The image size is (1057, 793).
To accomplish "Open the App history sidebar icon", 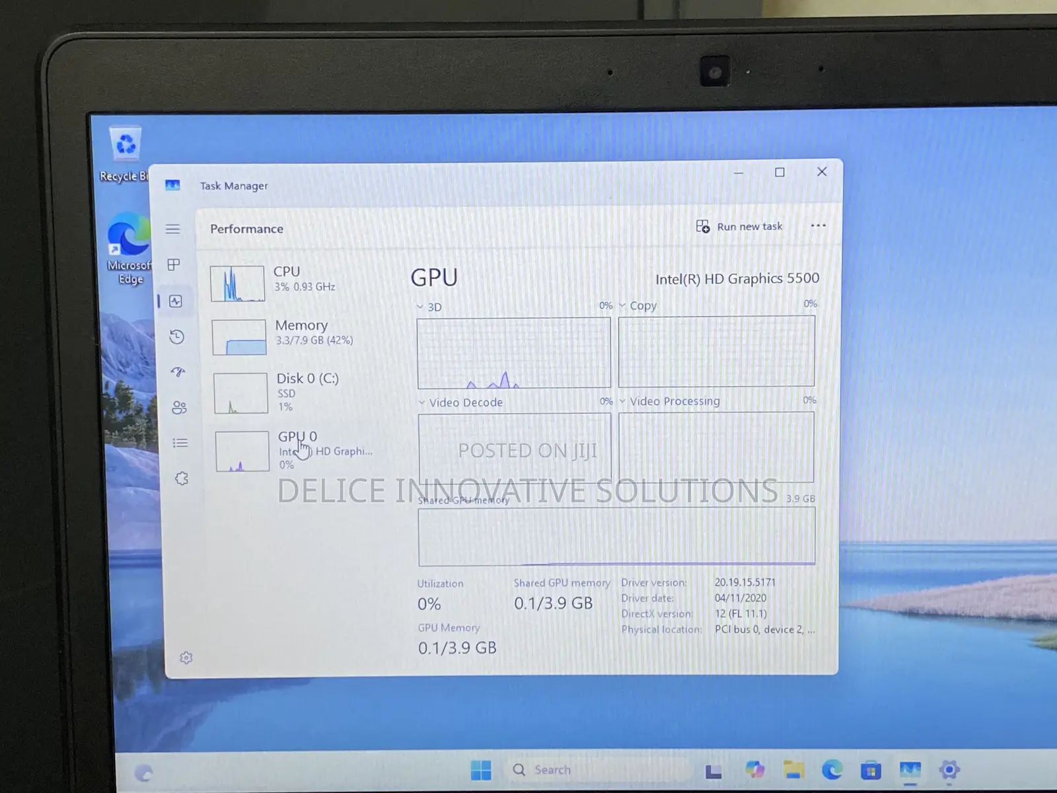I will [x=177, y=337].
